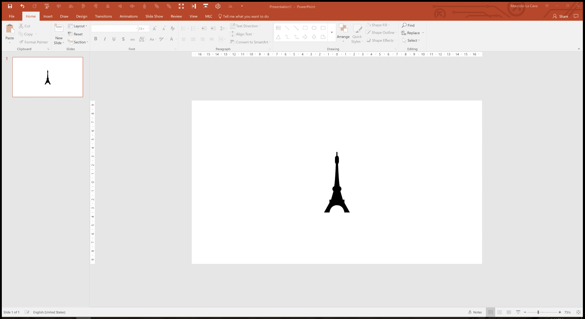
Task: Open the Font Size dropdown
Action: pos(148,28)
